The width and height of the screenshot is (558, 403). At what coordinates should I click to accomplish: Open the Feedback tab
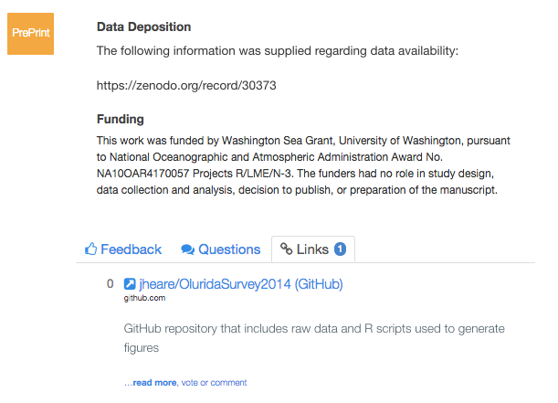[123, 249]
